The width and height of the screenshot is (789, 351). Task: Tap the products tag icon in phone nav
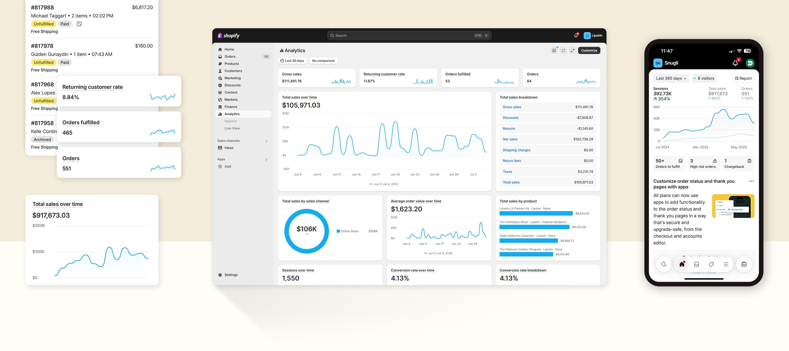coord(711,264)
